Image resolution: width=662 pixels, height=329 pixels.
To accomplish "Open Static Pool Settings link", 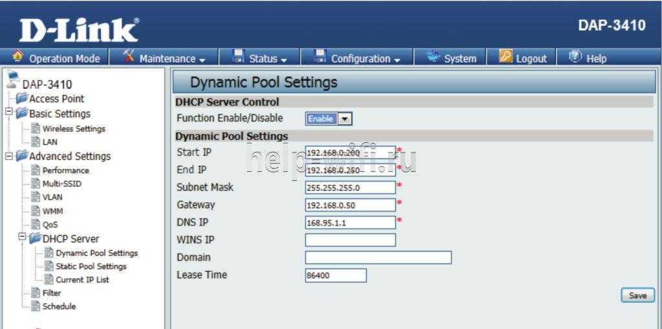I will [x=91, y=266].
